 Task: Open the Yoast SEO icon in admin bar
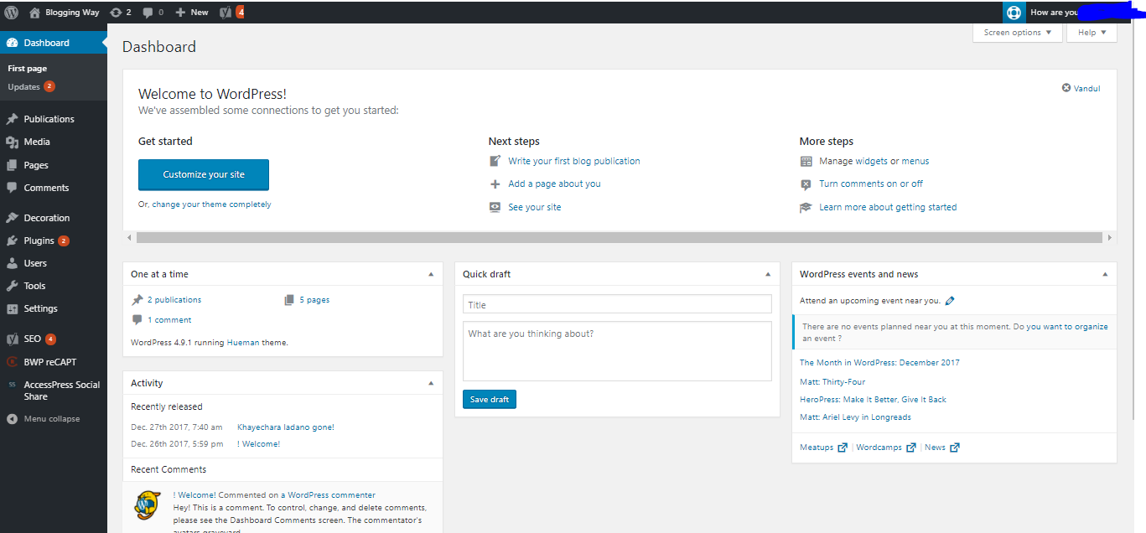(226, 13)
